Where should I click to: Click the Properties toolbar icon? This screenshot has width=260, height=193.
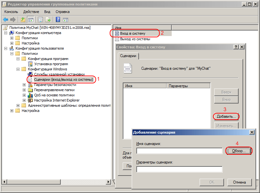coord(41,19)
